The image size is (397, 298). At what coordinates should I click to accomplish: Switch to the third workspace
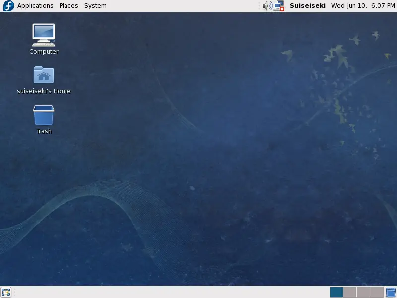(x=363, y=292)
